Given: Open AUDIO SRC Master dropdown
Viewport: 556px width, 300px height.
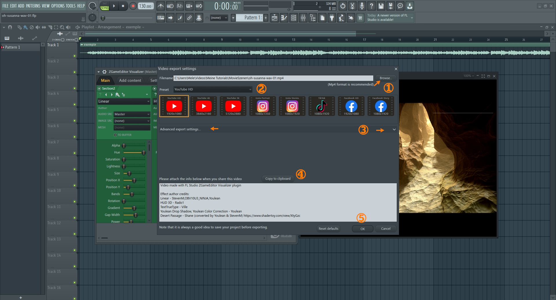Looking at the screenshot, I should [132, 114].
